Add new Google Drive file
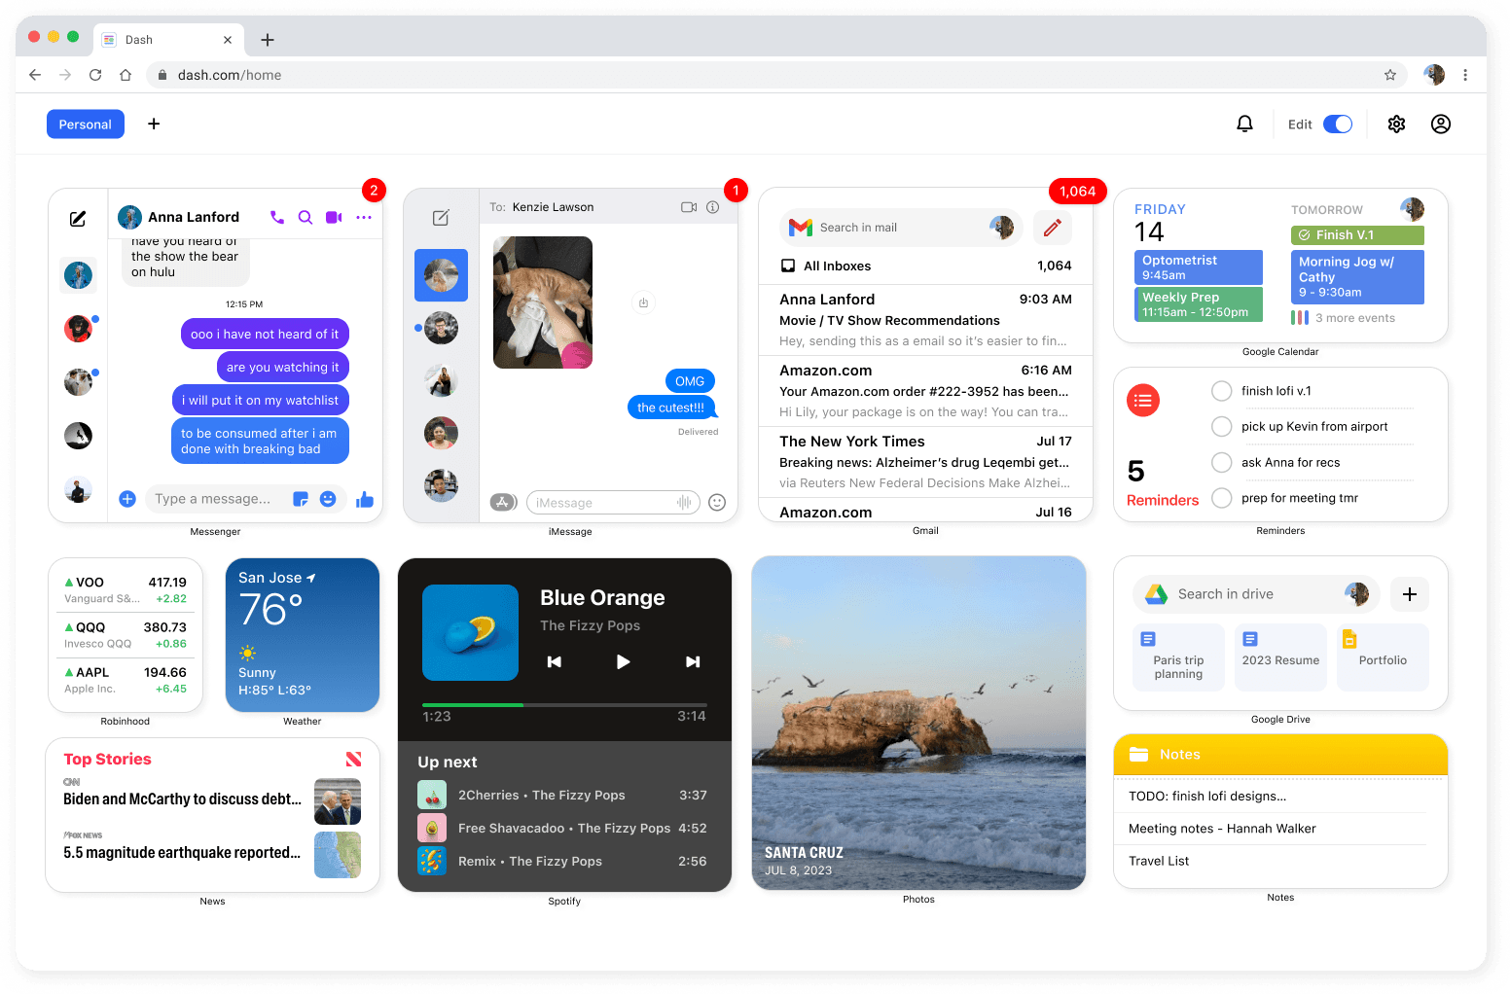 tap(1410, 594)
